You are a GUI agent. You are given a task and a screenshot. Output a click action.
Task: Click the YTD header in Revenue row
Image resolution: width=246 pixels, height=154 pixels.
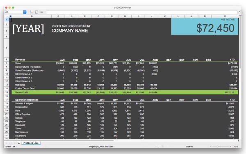pos(232,60)
